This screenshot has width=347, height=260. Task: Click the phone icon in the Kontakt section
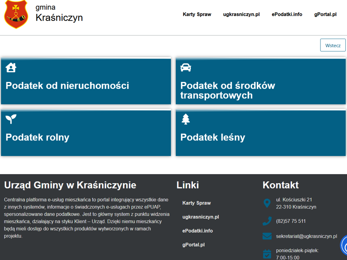267,221
